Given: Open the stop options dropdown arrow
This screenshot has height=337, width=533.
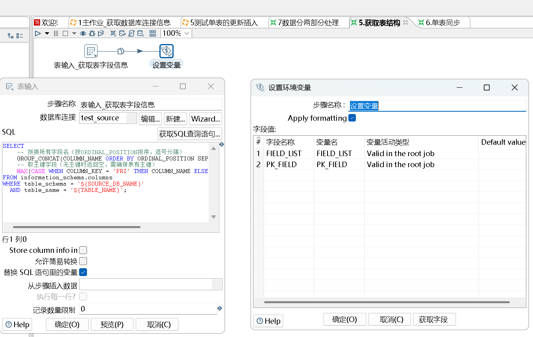Looking at the screenshot, I should point(74,33).
